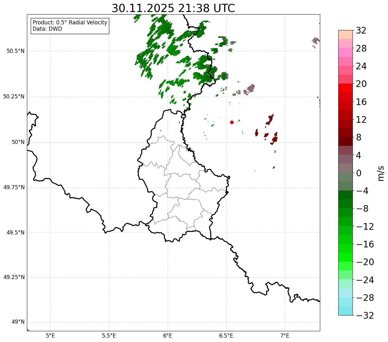Click the −20 colorbar tick label
Image resolution: width=388 pixels, height=342 pixels.
tap(365, 262)
